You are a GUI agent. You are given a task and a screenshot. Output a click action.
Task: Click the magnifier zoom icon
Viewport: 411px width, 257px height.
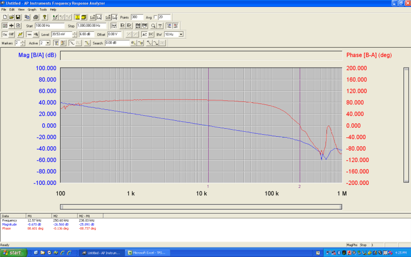(x=153, y=25)
